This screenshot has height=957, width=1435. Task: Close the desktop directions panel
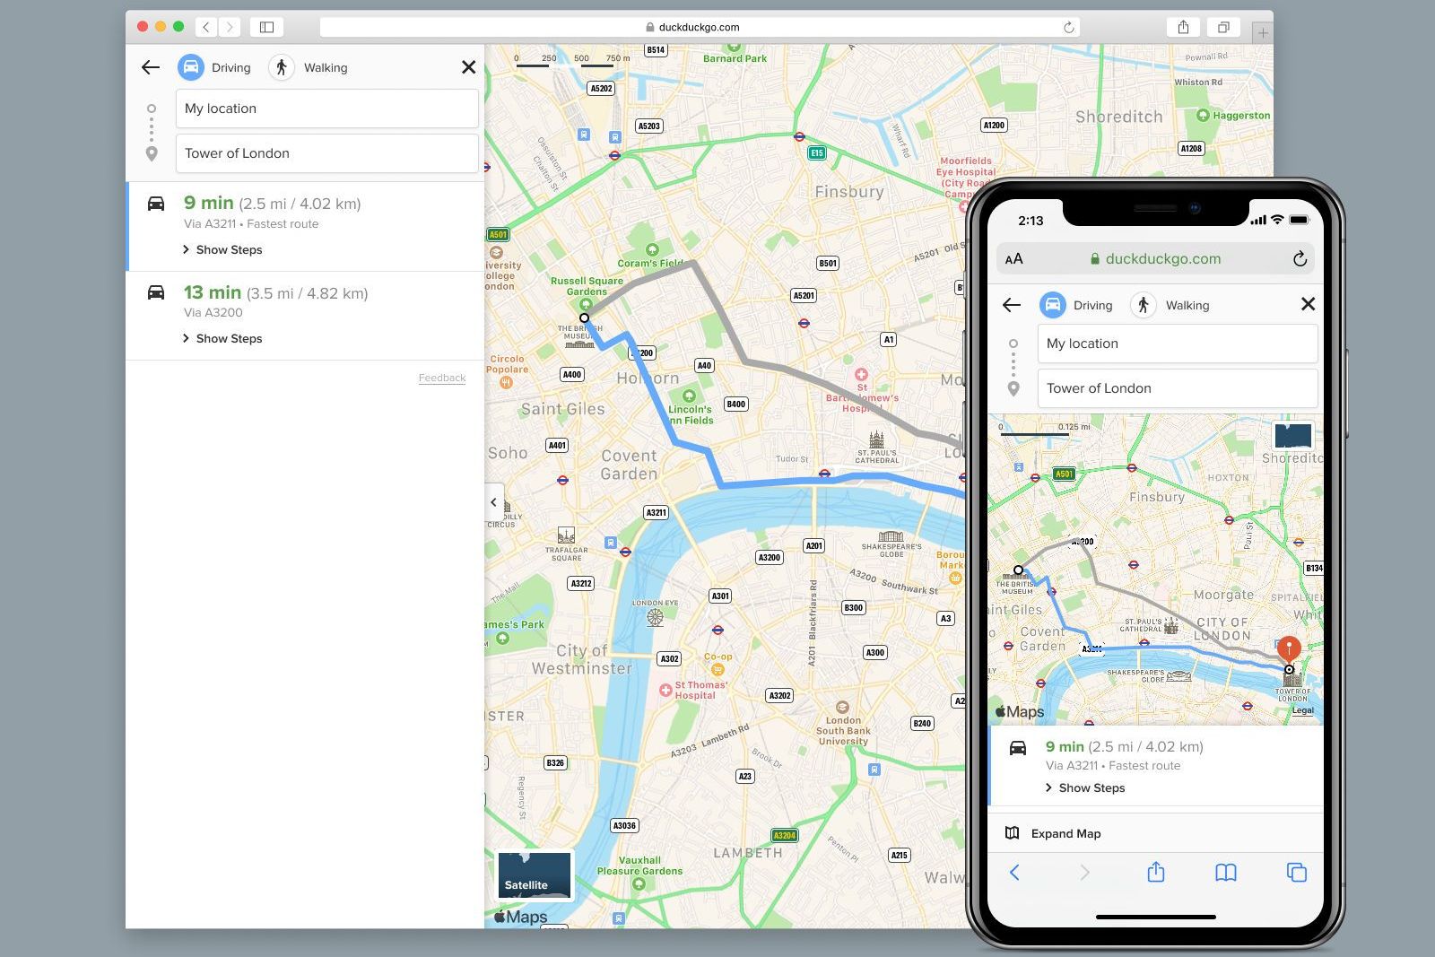(468, 67)
